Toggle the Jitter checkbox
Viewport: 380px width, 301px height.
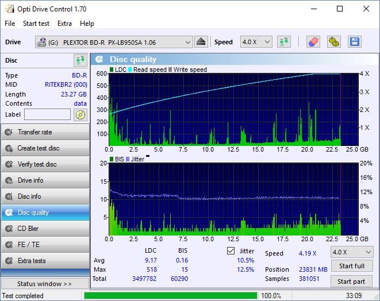pyautogui.click(x=231, y=250)
